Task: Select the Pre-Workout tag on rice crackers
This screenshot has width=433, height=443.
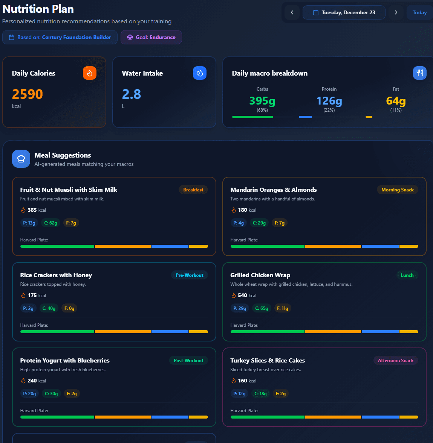Action: tap(189, 275)
